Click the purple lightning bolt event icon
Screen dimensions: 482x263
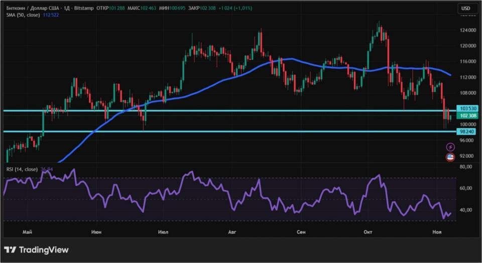450,147
